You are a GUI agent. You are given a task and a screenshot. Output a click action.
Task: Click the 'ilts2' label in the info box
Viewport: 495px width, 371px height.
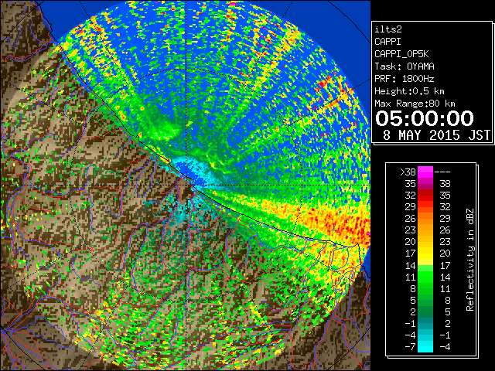pyautogui.click(x=388, y=29)
